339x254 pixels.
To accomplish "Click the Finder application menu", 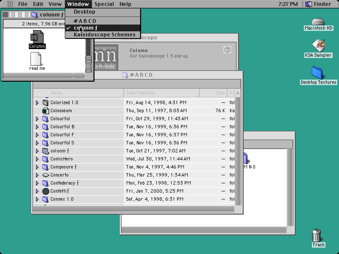I will click(x=319, y=4).
